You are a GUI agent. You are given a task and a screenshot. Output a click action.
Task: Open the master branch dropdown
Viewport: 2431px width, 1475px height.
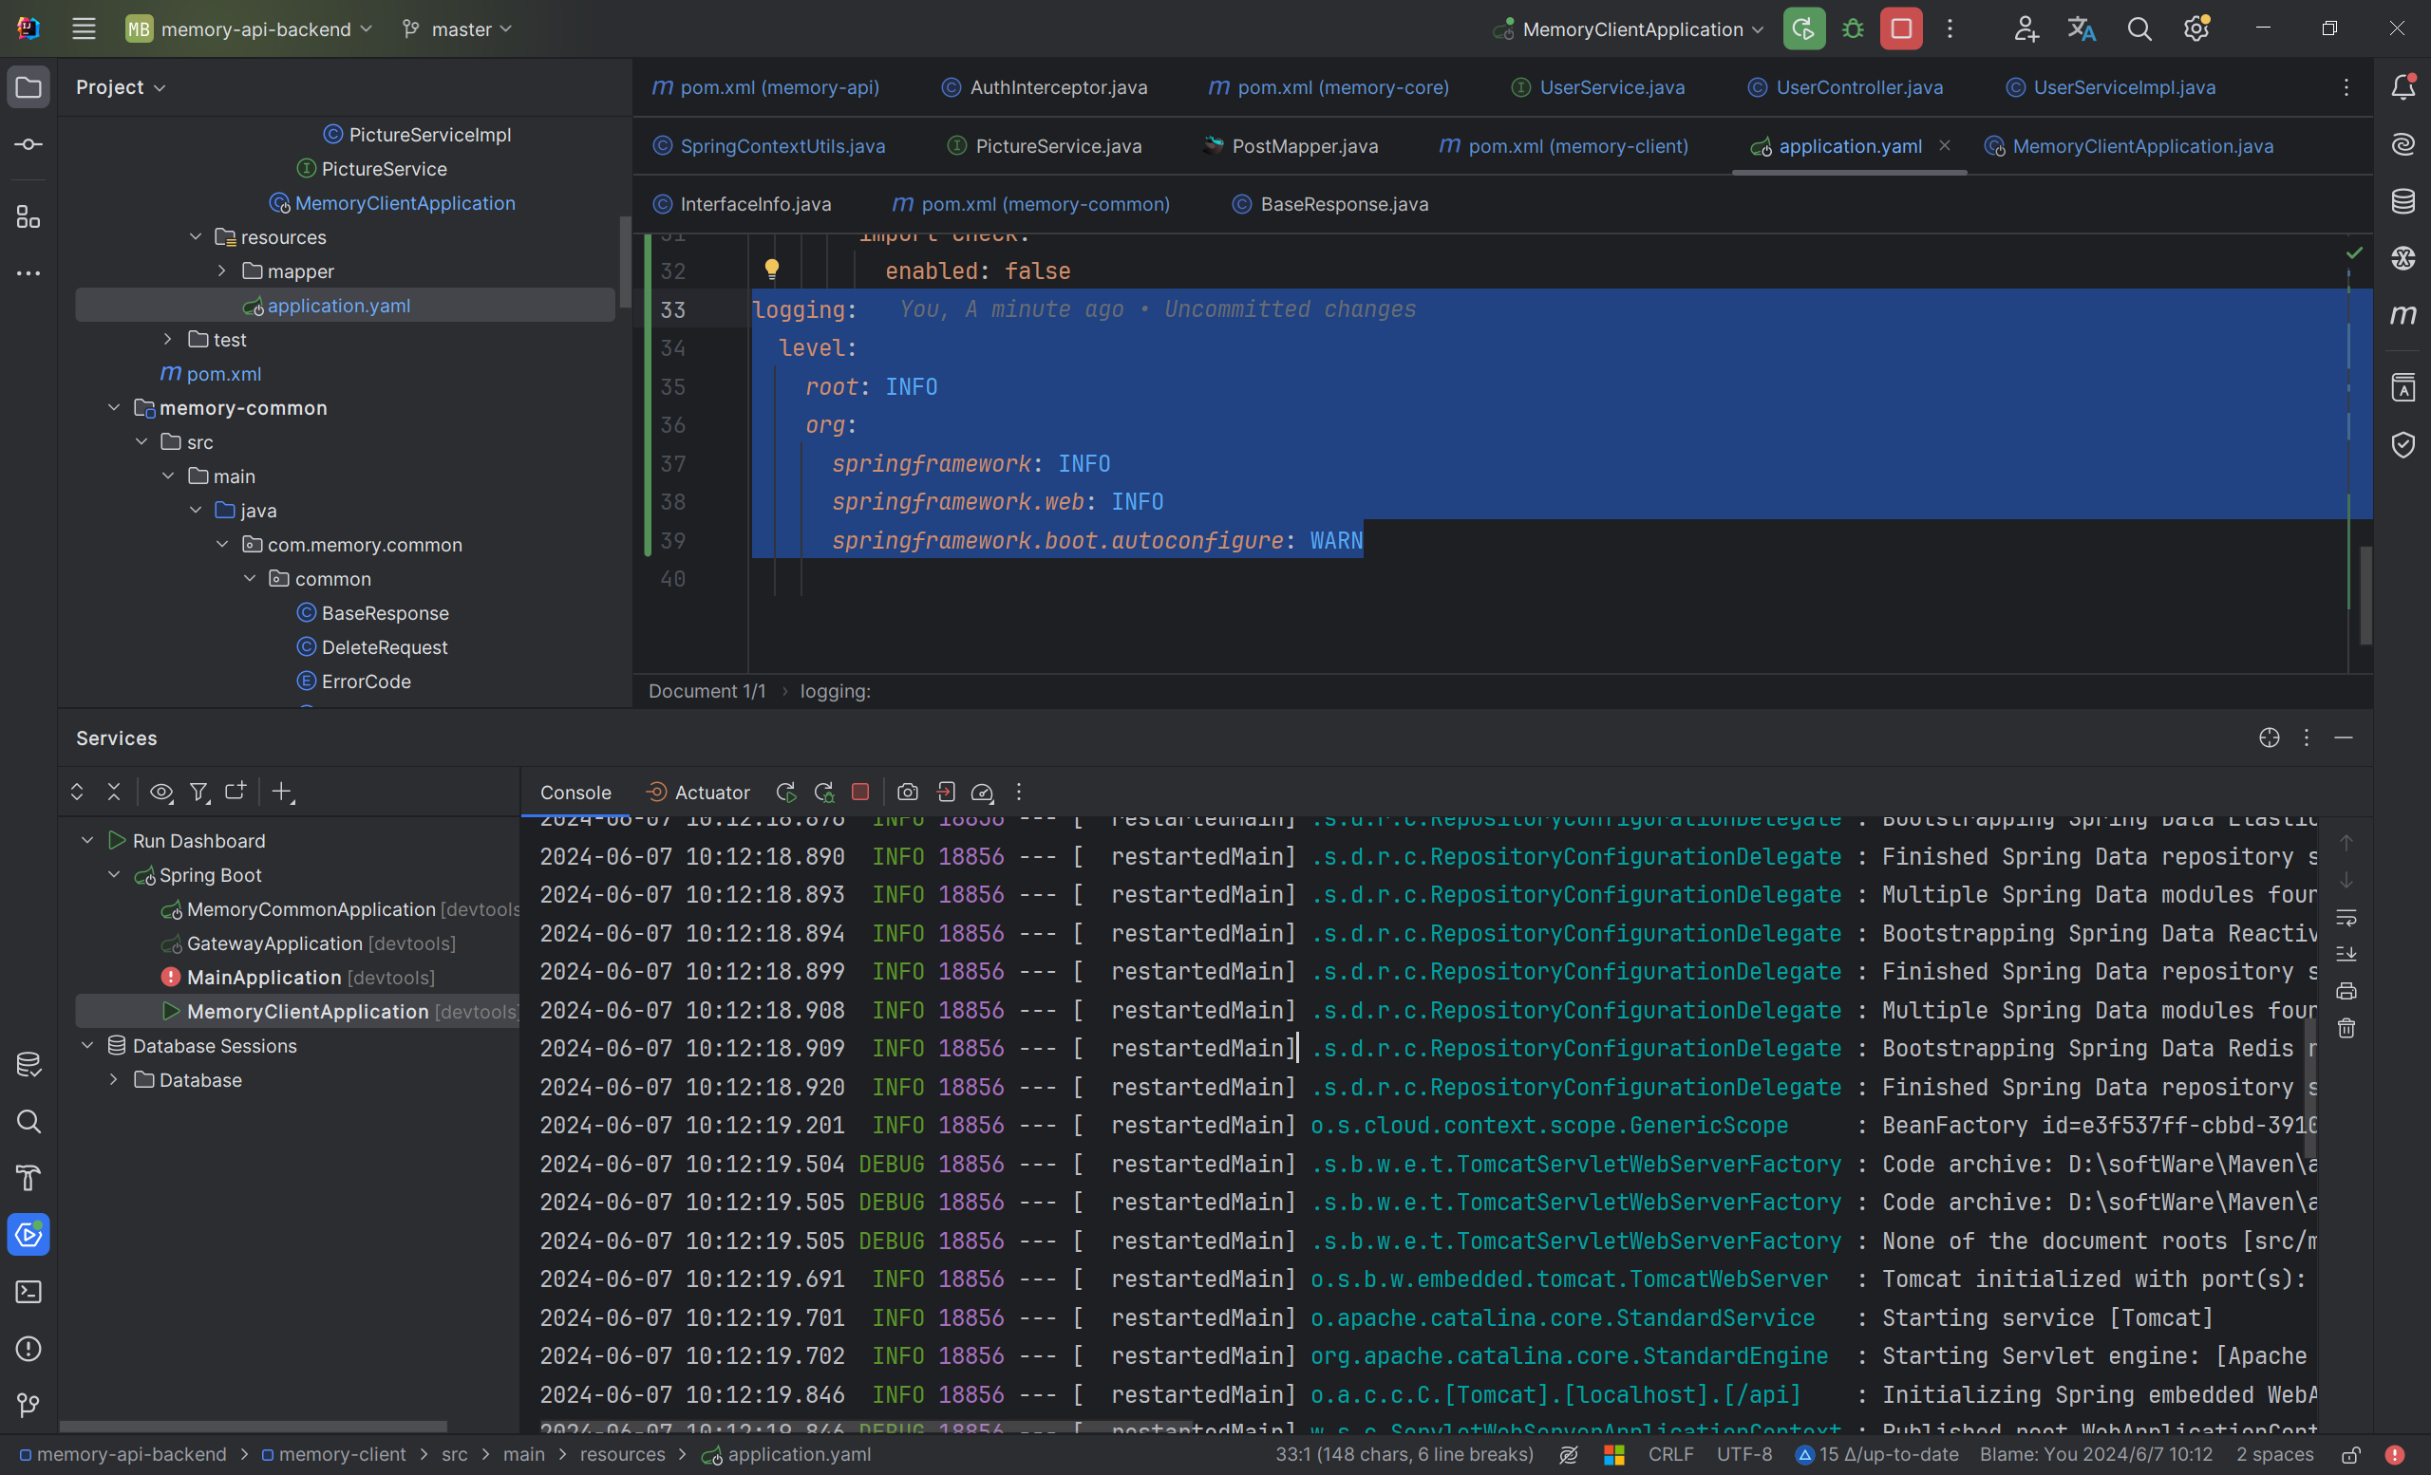(x=457, y=28)
